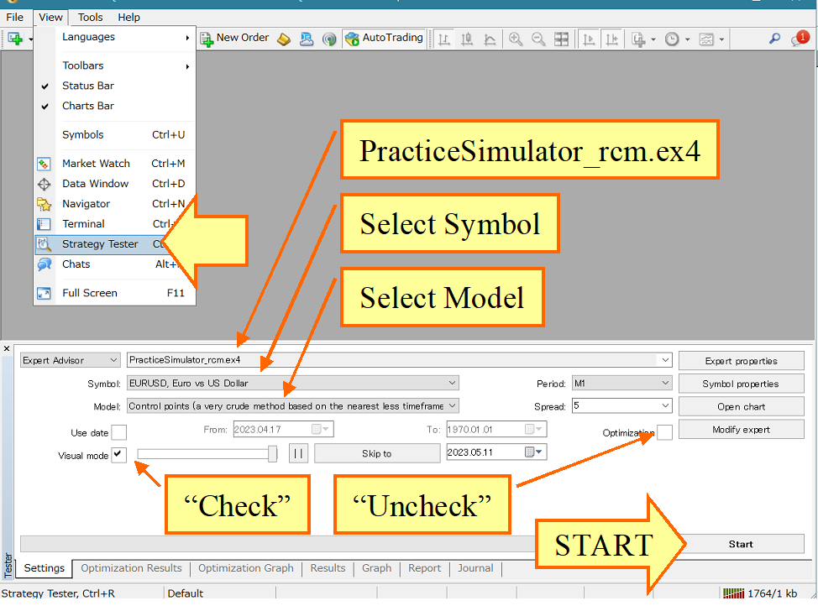This screenshot has height=606, width=818.
Task: Select Strategy Tester in View menu
Action: coord(115,244)
